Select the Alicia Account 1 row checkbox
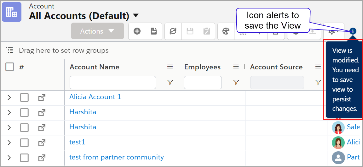Screen dimensions: 363x167 (24, 98)
